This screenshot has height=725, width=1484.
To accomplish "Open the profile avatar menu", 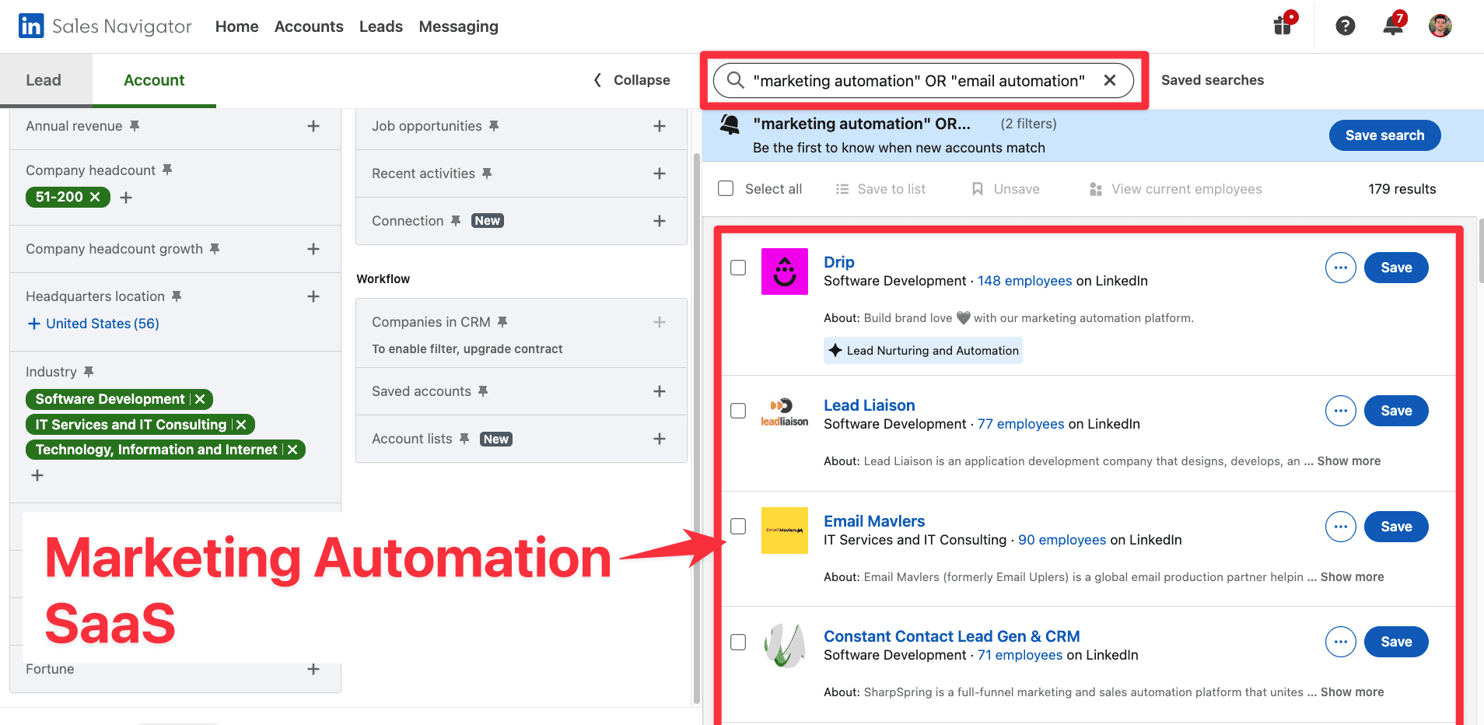I will [1440, 26].
